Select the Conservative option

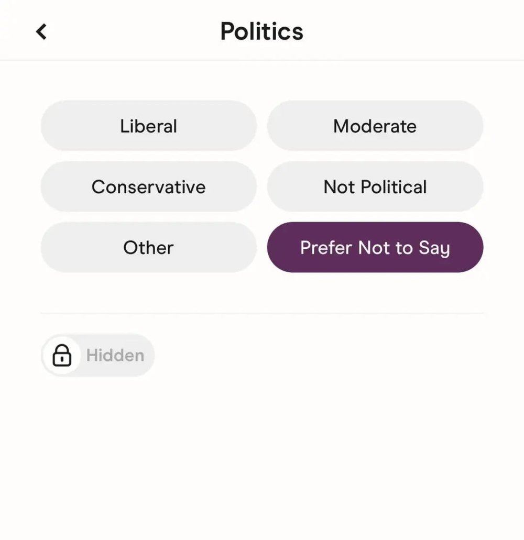click(x=149, y=187)
